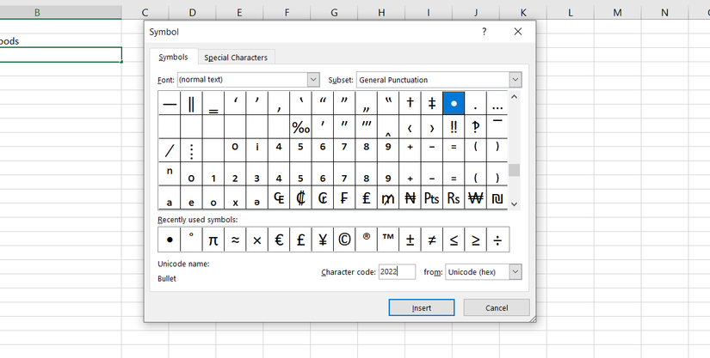This screenshot has width=710, height=358.
Task: Open the Font dropdown list
Action: [x=313, y=80]
